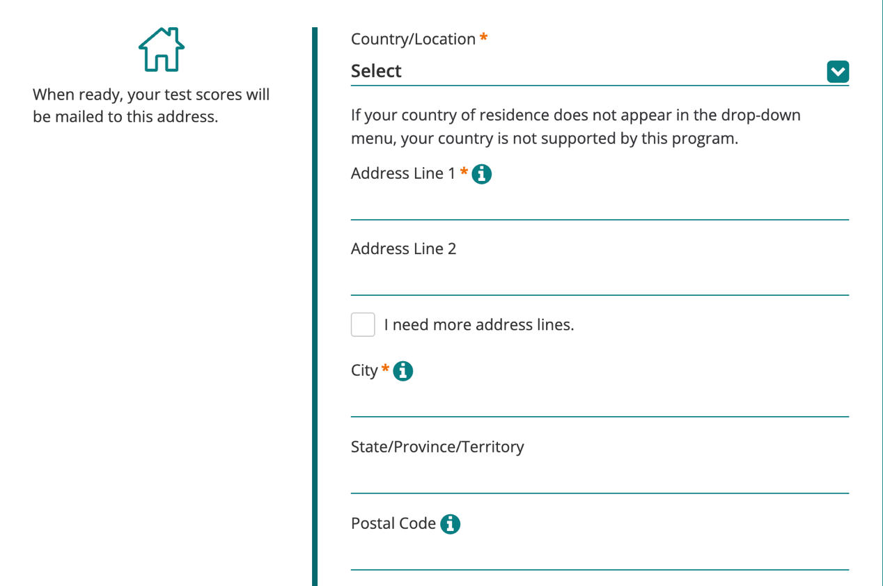883x586 pixels.
Task: Click the 'Address Line 2' label text
Action: [x=403, y=249]
